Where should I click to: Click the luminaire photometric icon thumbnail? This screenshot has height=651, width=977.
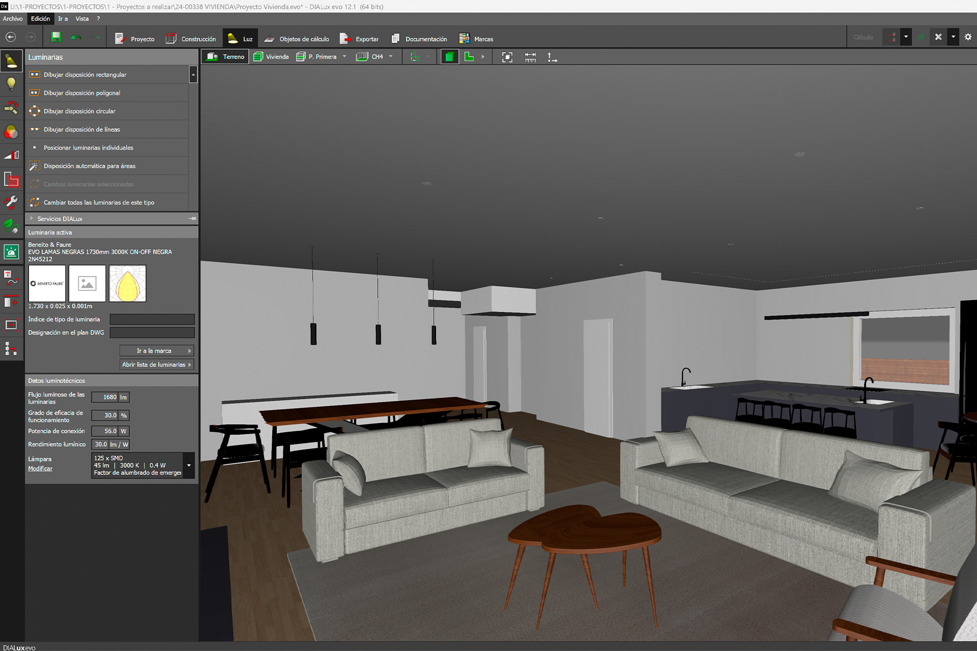pyautogui.click(x=127, y=283)
